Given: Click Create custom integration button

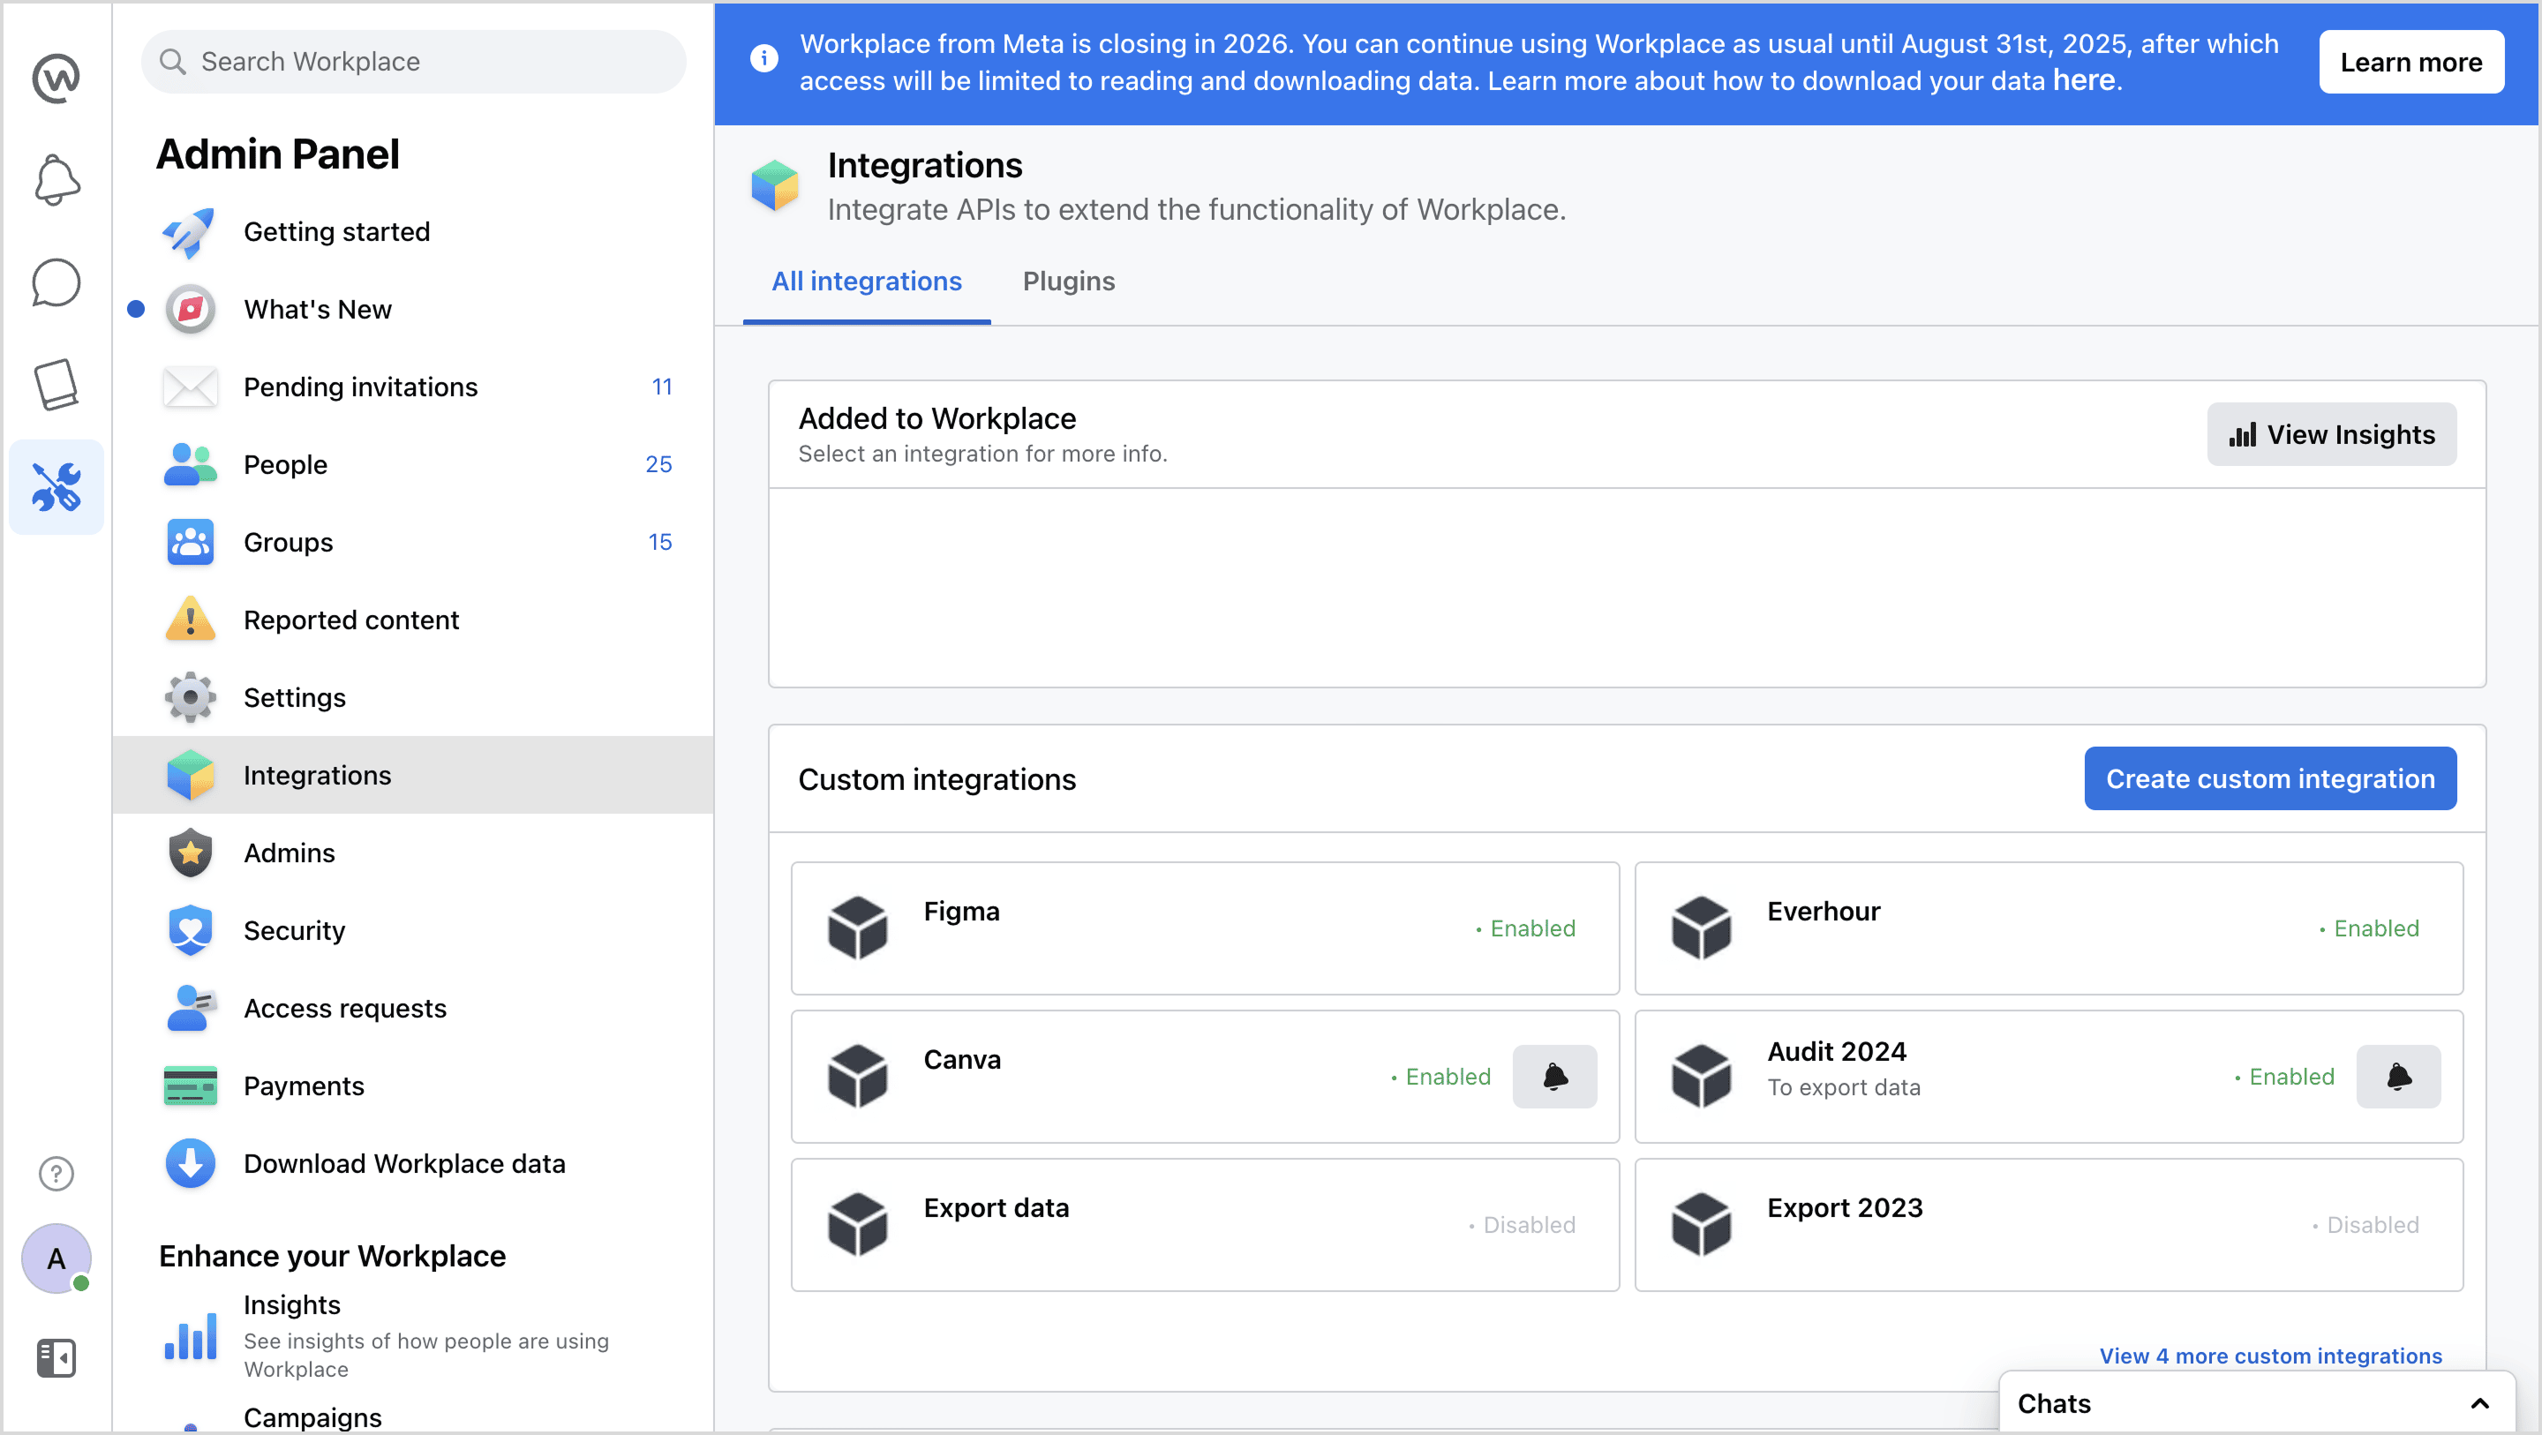Looking at the screenshot, I should (2269, 778).
